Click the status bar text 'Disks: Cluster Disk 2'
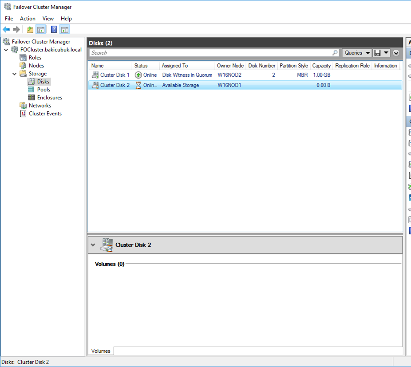 [25, 362]
